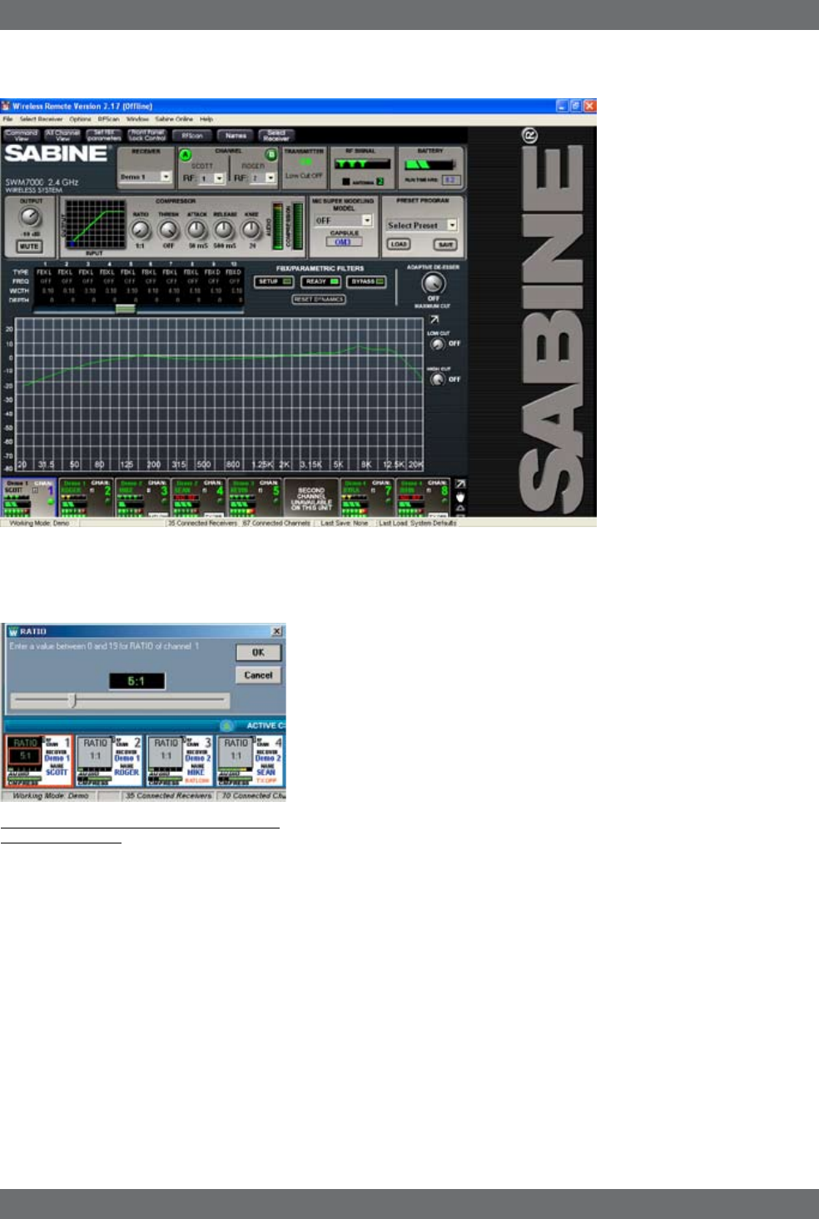This screenshot has width=819, height=1219.
Task: Close the RATIO dialog
Action: pyautogui.click(x=277, y=631)
